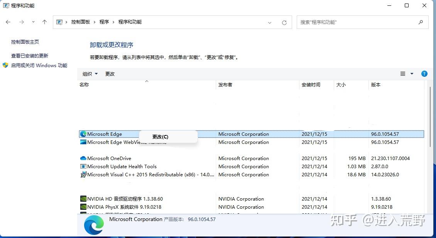Refresh the programs list

(284, 22)
